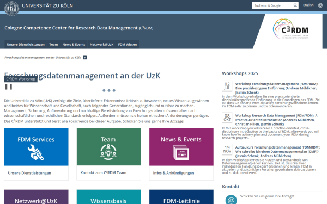Screen dimensions: 327x204
Task: Select the first slideshow dot
Action: click(x=104, y=90)
